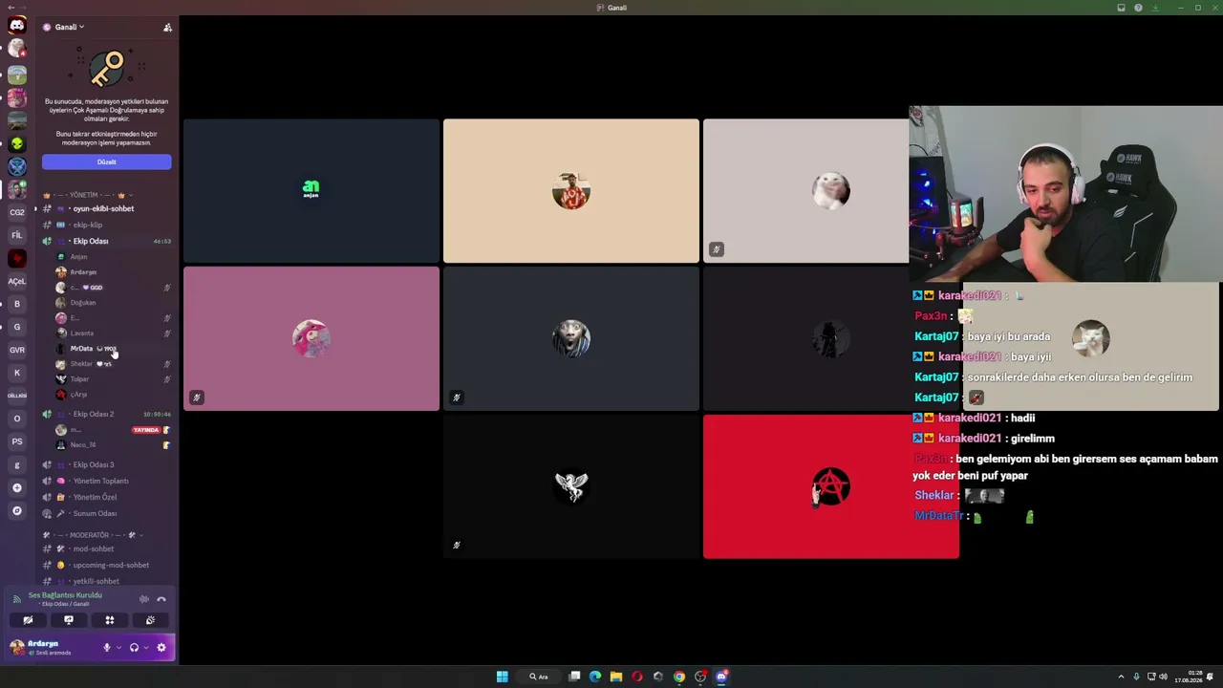This screenshot has width=1223, height=688.
Task: Share your screen button in voice panel
Action: click(x=69, y=620)
